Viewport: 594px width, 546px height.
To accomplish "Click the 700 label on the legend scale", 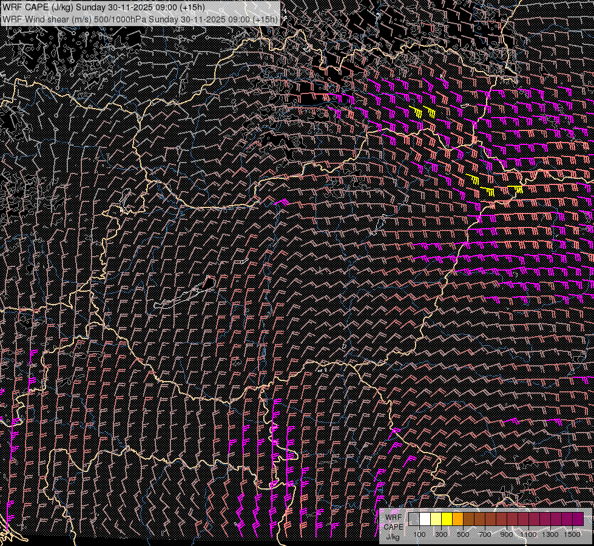I will (x=485, y=534).
